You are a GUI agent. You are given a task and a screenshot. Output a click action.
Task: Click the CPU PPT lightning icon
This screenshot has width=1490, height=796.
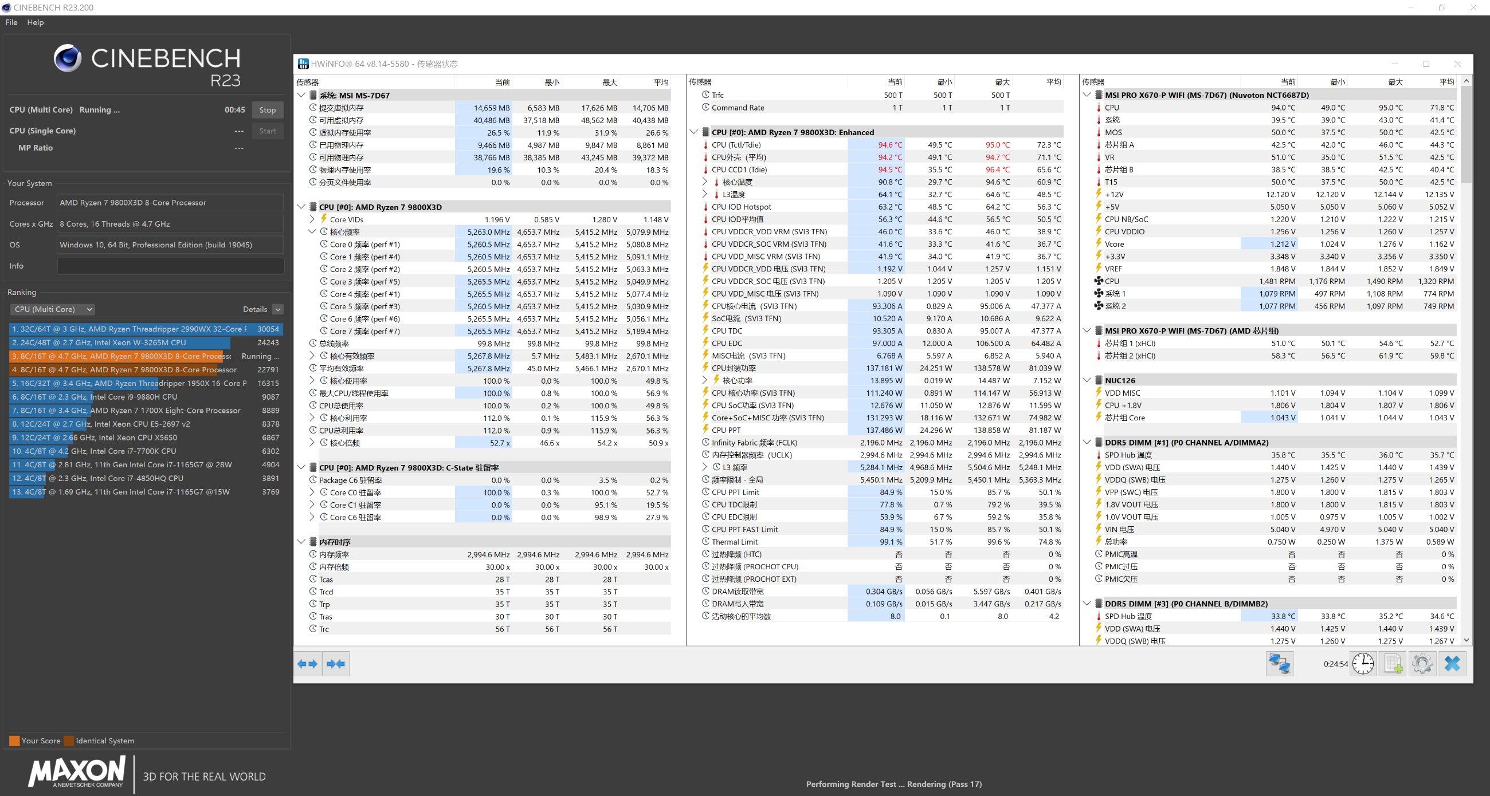(x=705, y=429)
